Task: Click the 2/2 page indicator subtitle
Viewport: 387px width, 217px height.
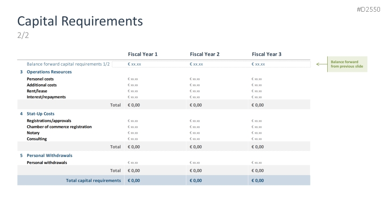Action: 23,35
